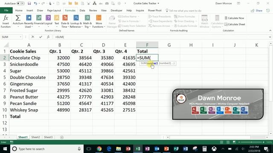Open the Watch Window

pos(204,22)
